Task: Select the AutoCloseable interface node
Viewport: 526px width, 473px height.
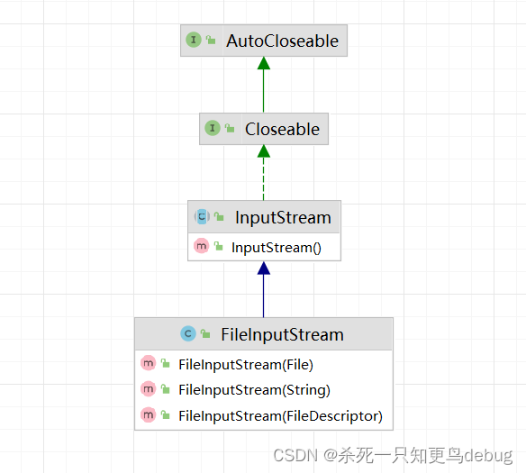Action: click(264, 41)
